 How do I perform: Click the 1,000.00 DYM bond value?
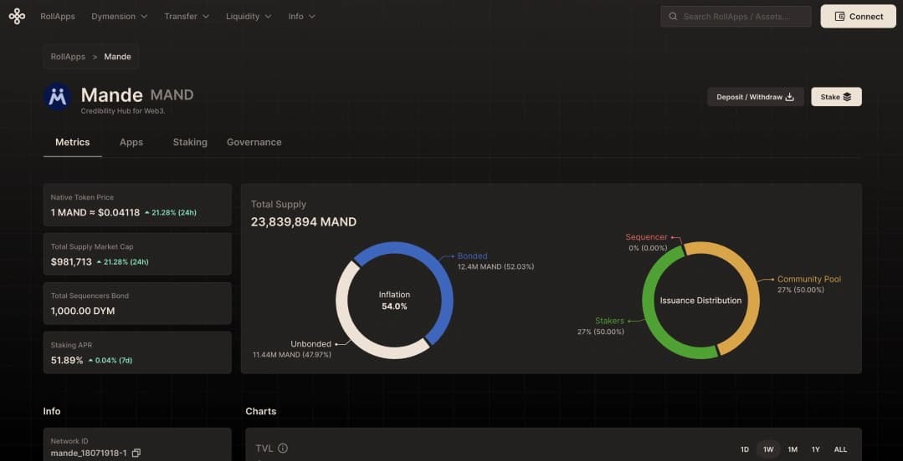point(83,311)
